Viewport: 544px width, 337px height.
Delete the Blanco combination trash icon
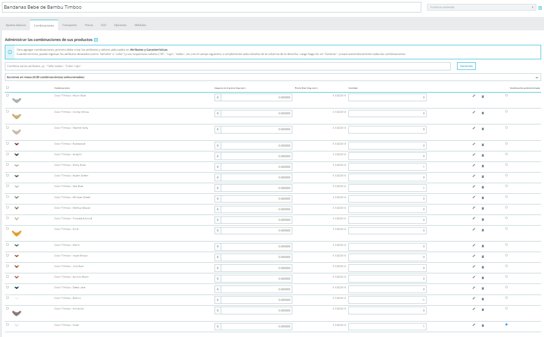click(x=483, y=299)
